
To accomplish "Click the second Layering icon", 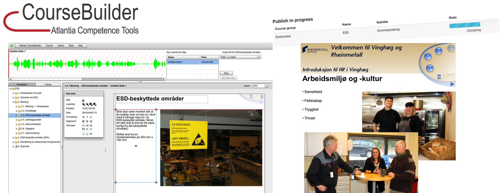I will click(x=87, y=104).
